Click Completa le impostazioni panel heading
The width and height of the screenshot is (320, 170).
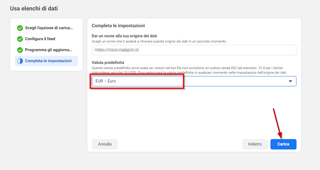pos(118,26)
